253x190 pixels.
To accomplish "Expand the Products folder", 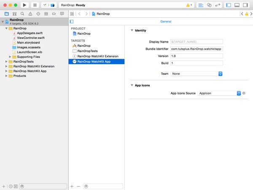I will (x=6, y=76).
